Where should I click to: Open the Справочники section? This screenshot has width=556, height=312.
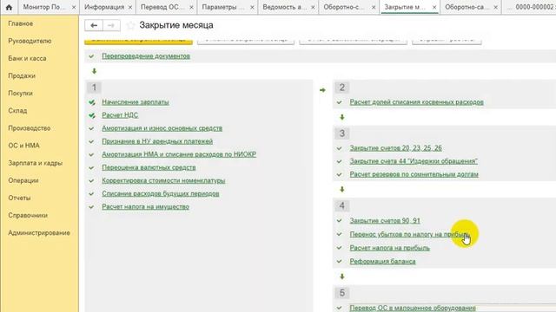tap(28, 216)
